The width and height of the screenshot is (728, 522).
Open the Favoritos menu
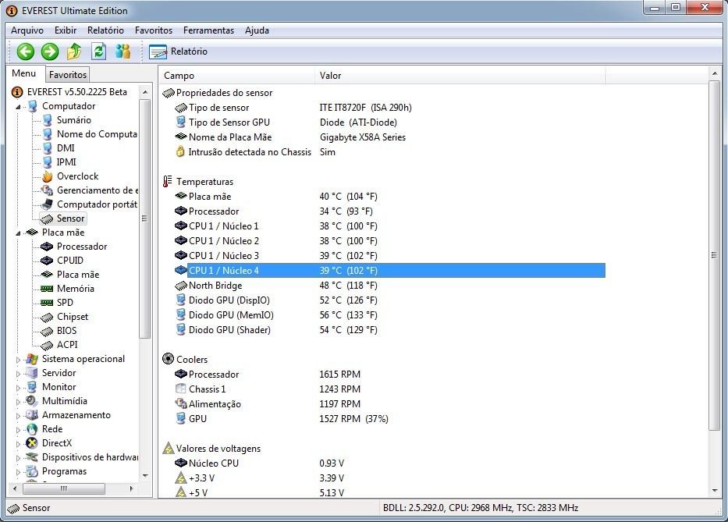(154, 30)
